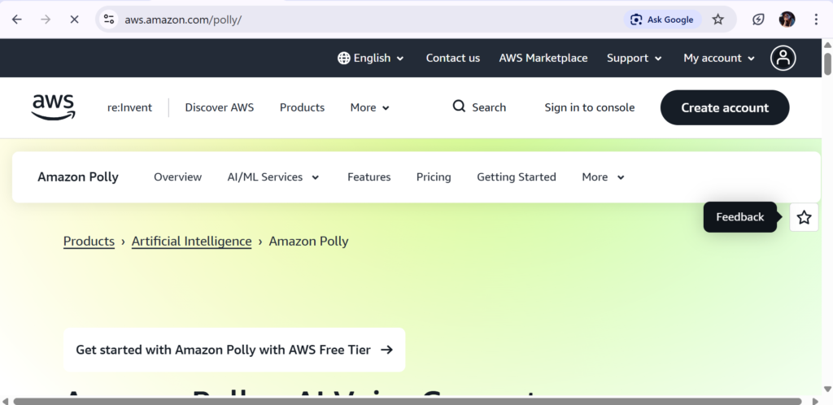Click the Products breadcrumb link
This screenshot has width=833, height=405.
pos(89,241)
